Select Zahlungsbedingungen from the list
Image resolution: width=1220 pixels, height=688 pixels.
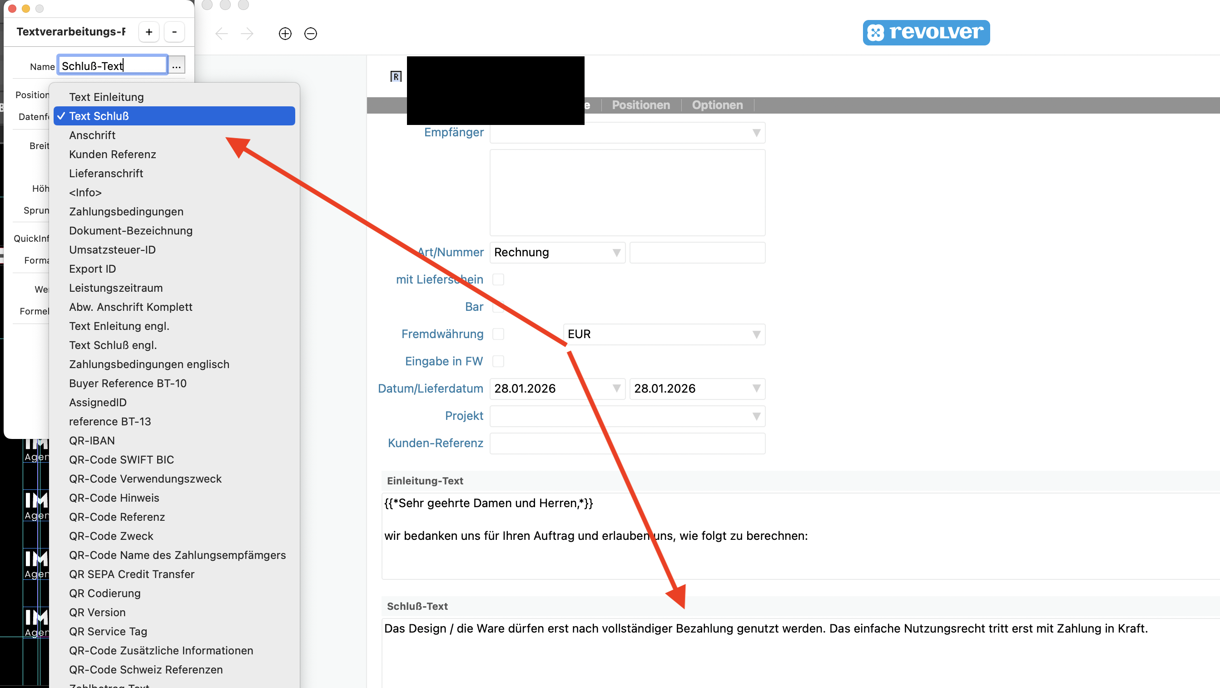pos(126,211)
